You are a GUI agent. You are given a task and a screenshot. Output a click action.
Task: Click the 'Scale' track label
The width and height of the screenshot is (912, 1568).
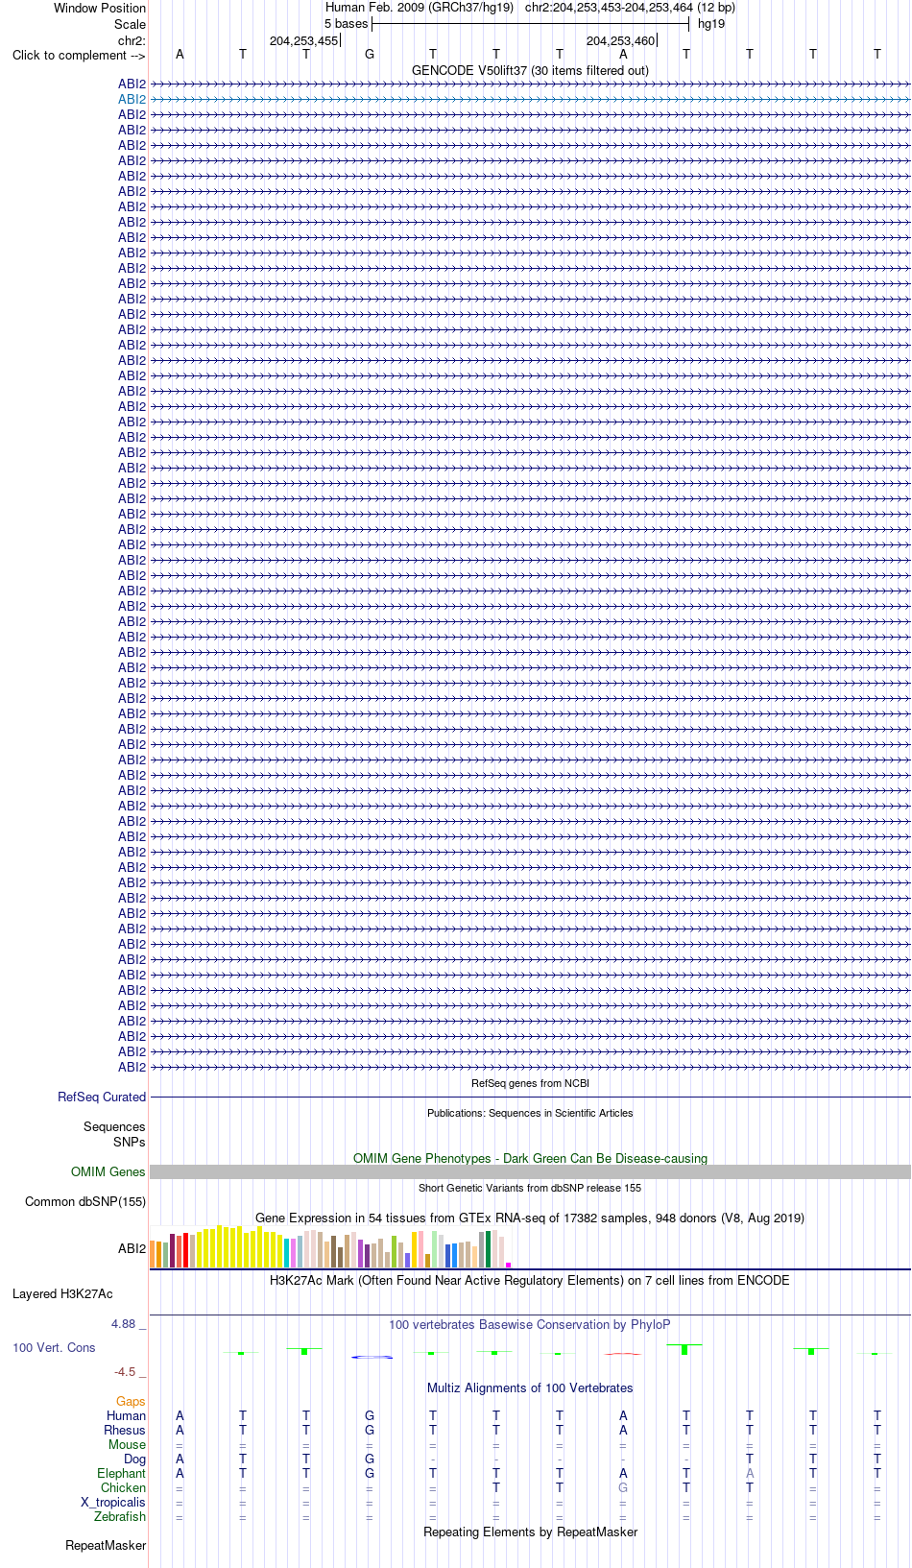pyautogui.click(x=130, y=24)
